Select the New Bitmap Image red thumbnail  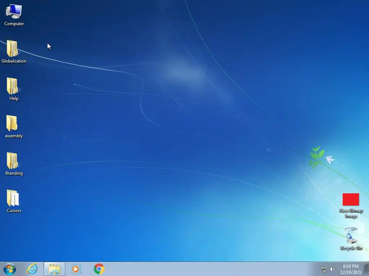pyautogui.click(x=351, y=199)
